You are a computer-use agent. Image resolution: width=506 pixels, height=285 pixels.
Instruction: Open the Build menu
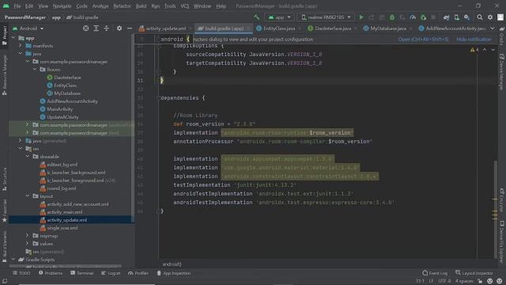point(141,6)
